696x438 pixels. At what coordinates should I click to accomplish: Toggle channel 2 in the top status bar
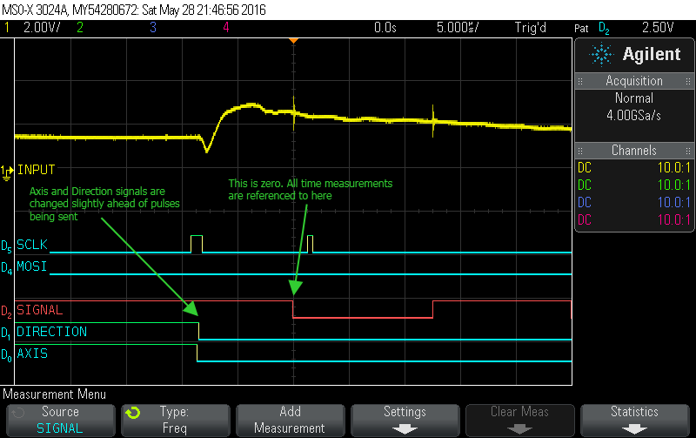pos(79,28)
